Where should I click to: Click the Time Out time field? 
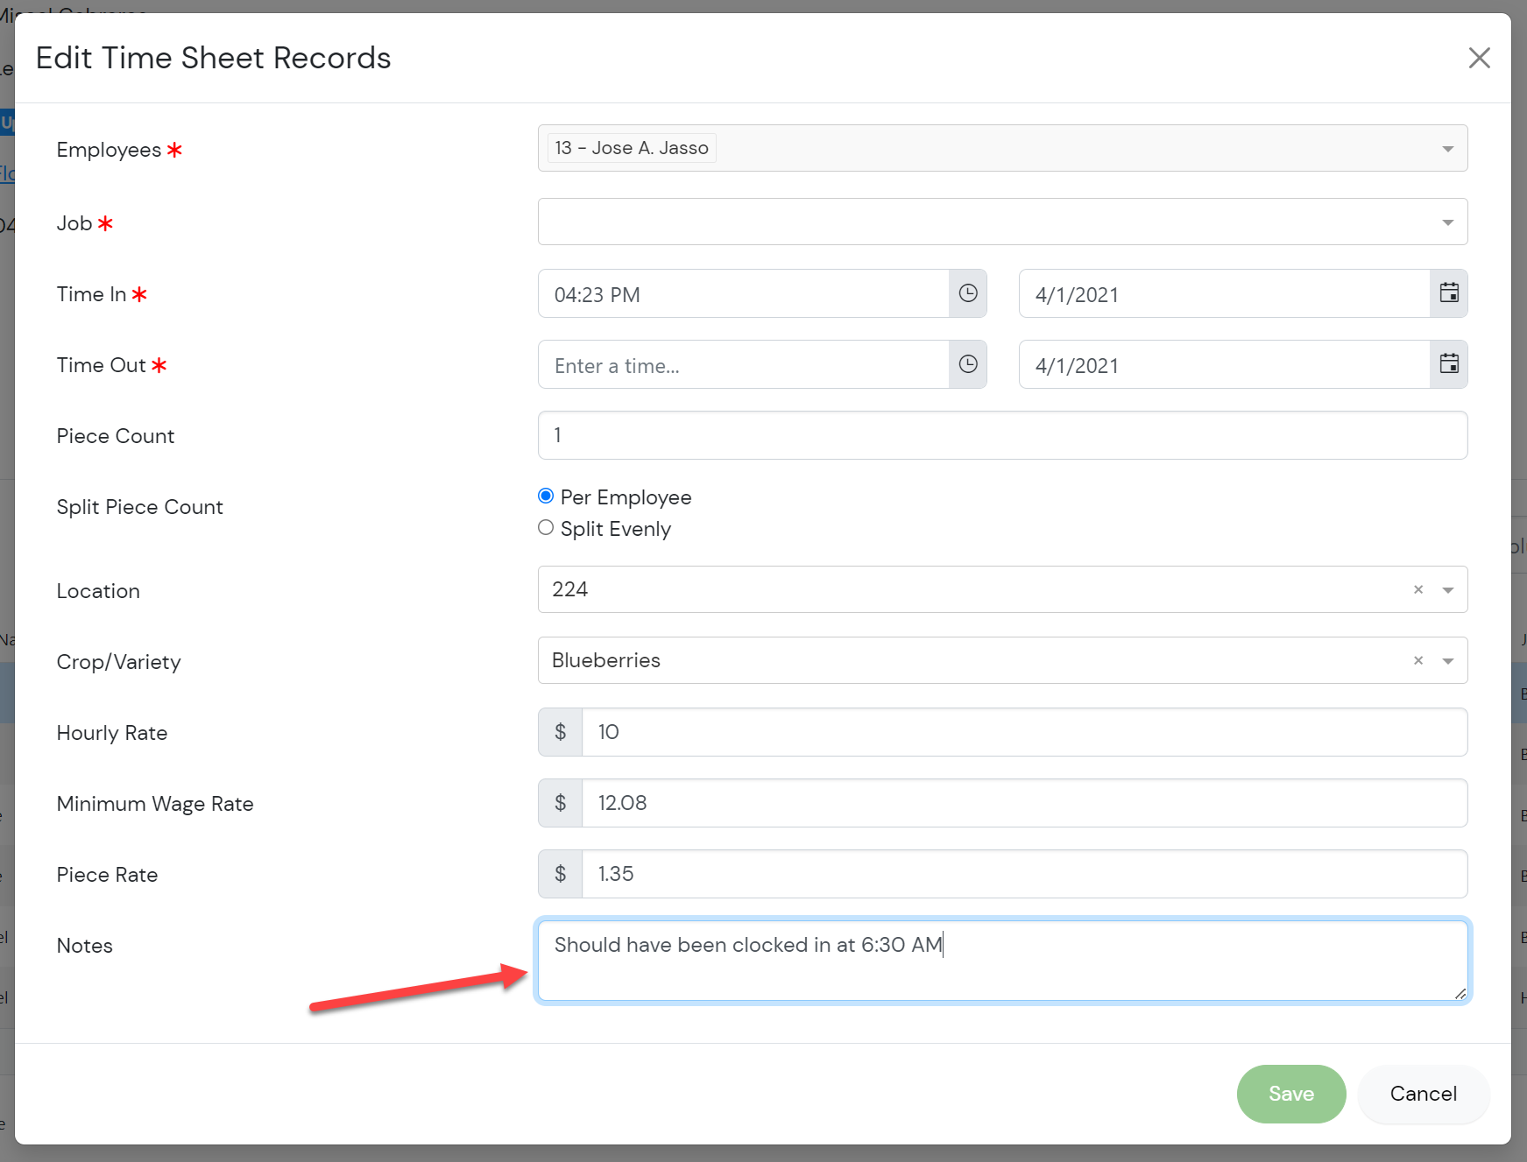pyautogui.click(x=743, y=365)
